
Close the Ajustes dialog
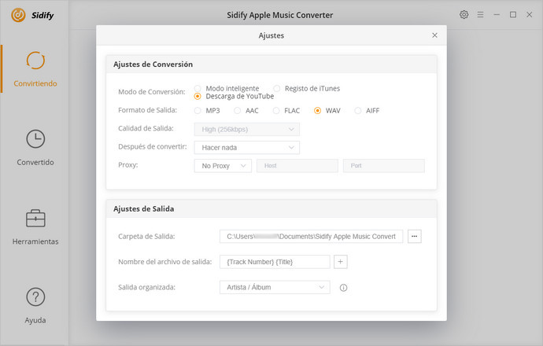coord(434,35)
